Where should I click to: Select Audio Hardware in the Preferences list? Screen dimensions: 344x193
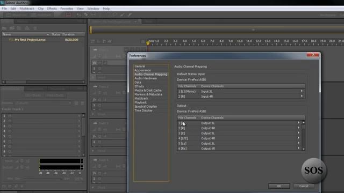146,78
